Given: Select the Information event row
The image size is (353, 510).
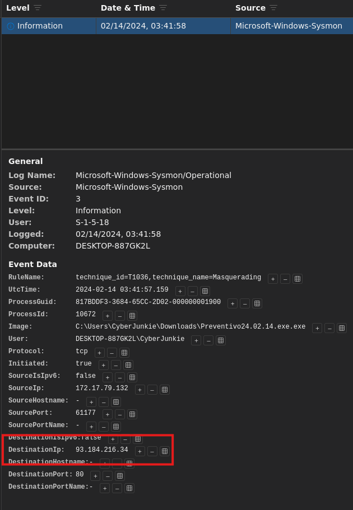Looking at the screenshot, I should pyautogui.click(x=177, y=26).
